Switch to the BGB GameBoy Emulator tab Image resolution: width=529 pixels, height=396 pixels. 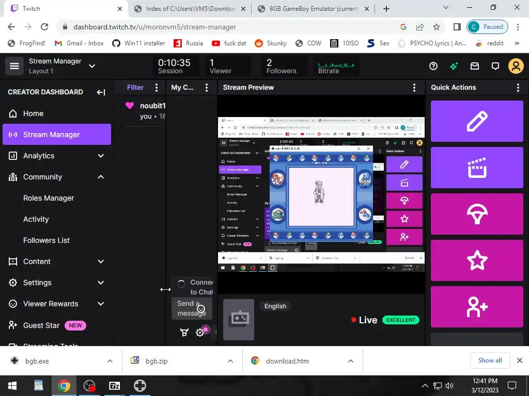[314, 9]
